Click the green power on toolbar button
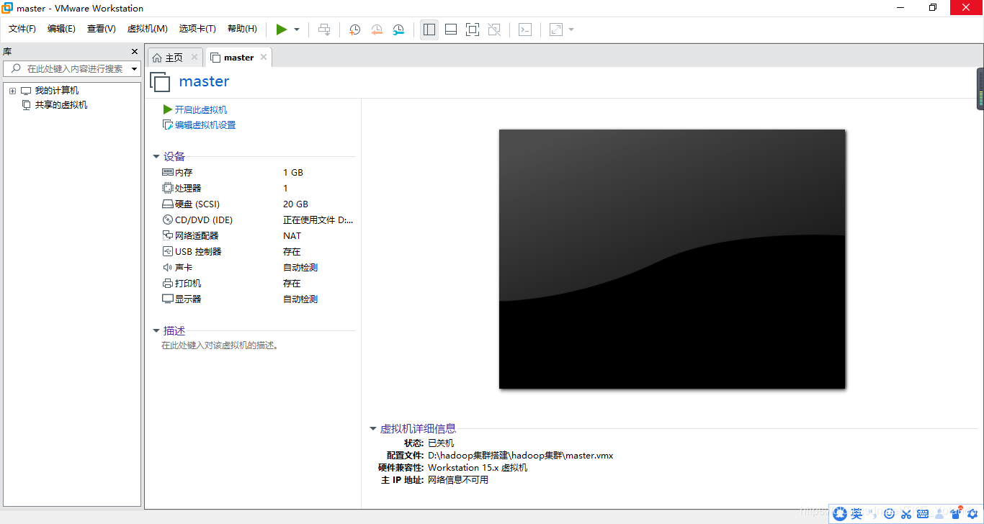984x524 pixels. (x=282, y=30)
